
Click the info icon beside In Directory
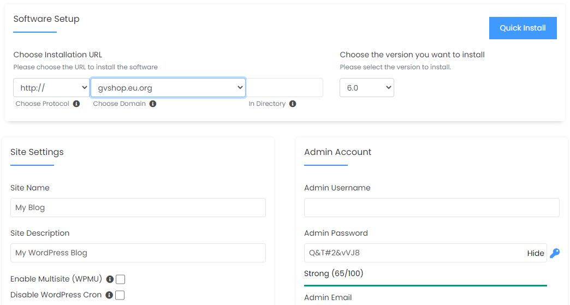(293, 104)
